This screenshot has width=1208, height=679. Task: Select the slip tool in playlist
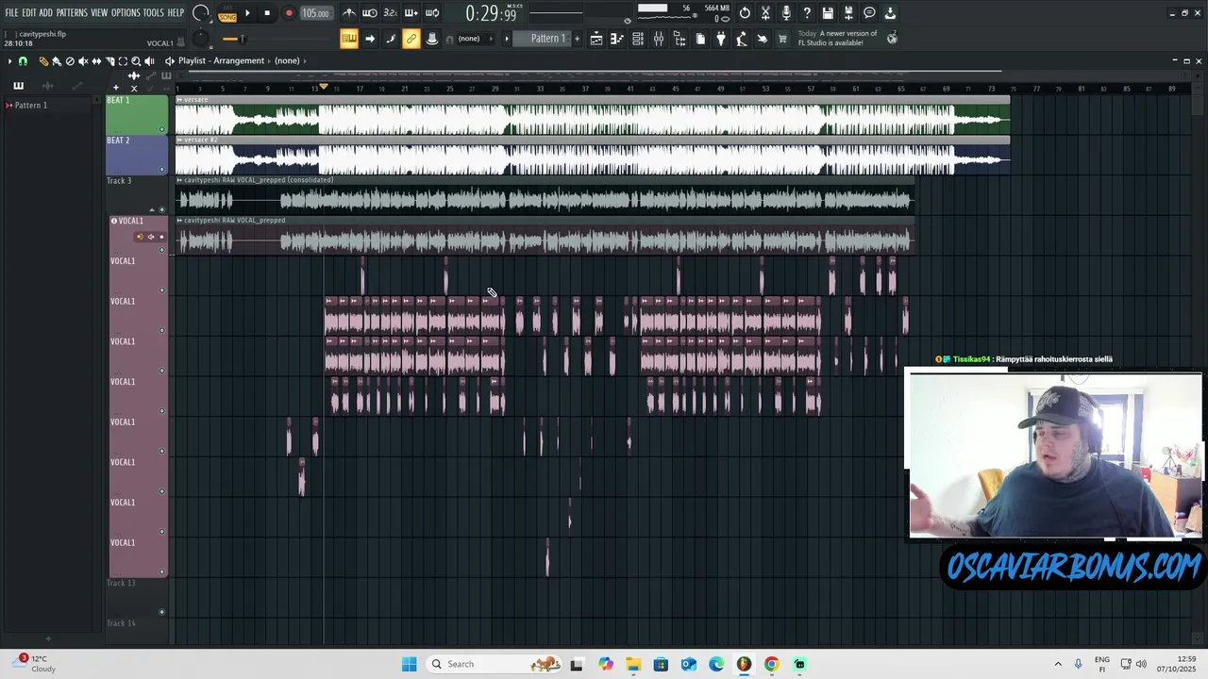coord(96,61)
